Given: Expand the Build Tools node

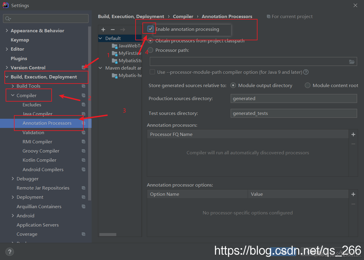Looking at the screenshot, I should [13, 86].
